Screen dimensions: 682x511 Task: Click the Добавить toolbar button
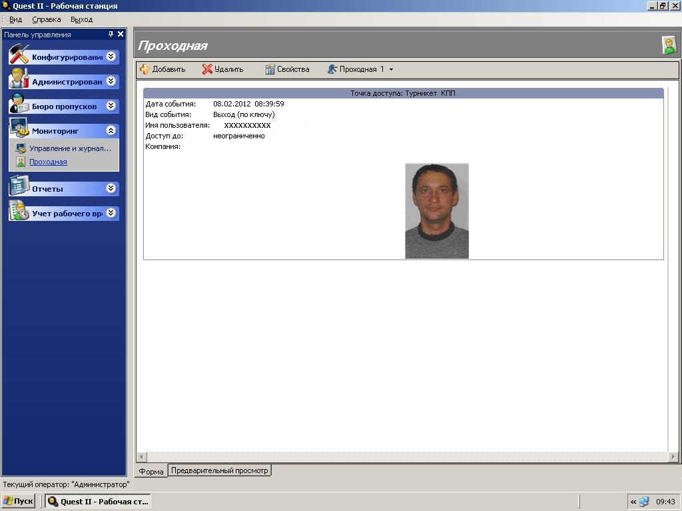[x=163, y=69]
